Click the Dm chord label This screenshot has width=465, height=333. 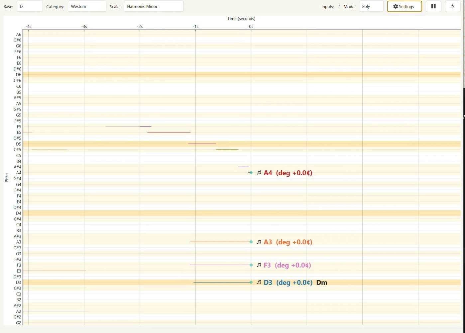coord(321,282)
